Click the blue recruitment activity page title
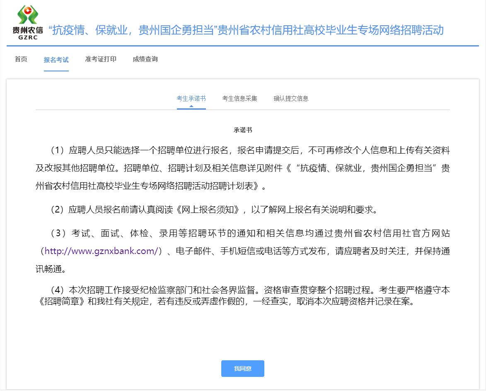Image resolution: width=486 pixels, height=391 pixels. click(246, 30)
